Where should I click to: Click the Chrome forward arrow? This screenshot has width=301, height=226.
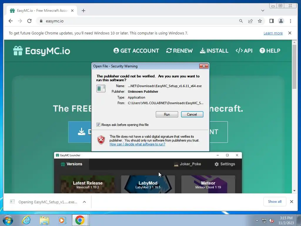[x=20, y=21]
